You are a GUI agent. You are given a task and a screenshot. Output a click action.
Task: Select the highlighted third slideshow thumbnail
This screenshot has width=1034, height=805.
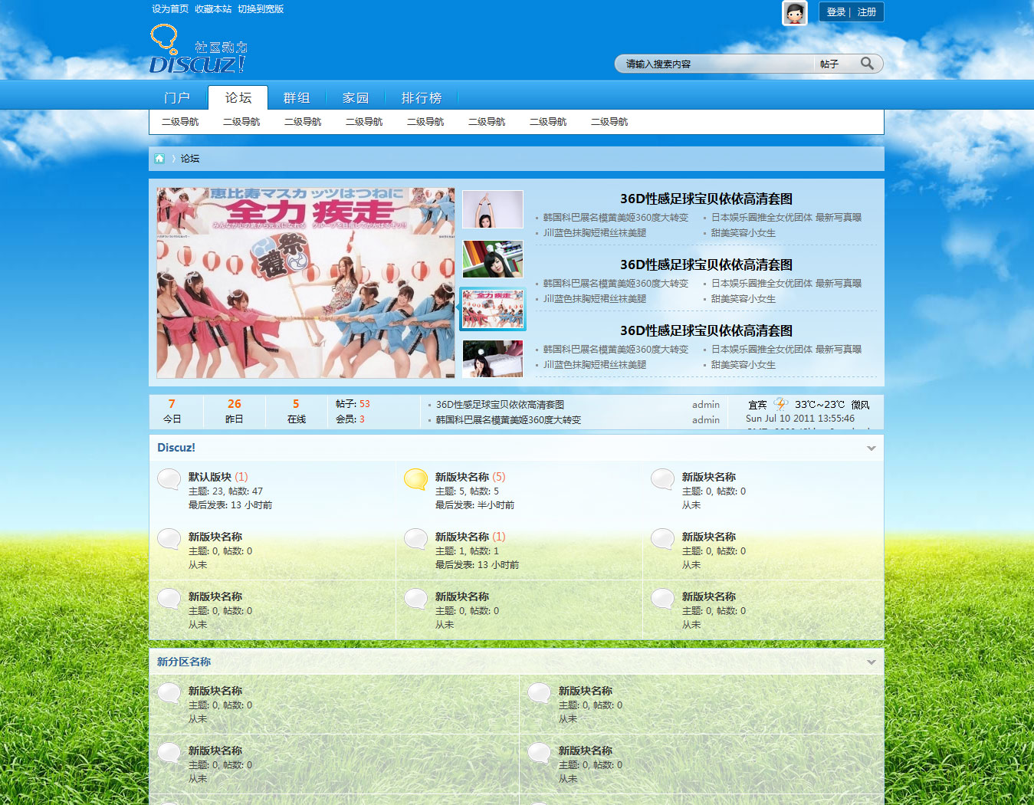pos(493,309)
